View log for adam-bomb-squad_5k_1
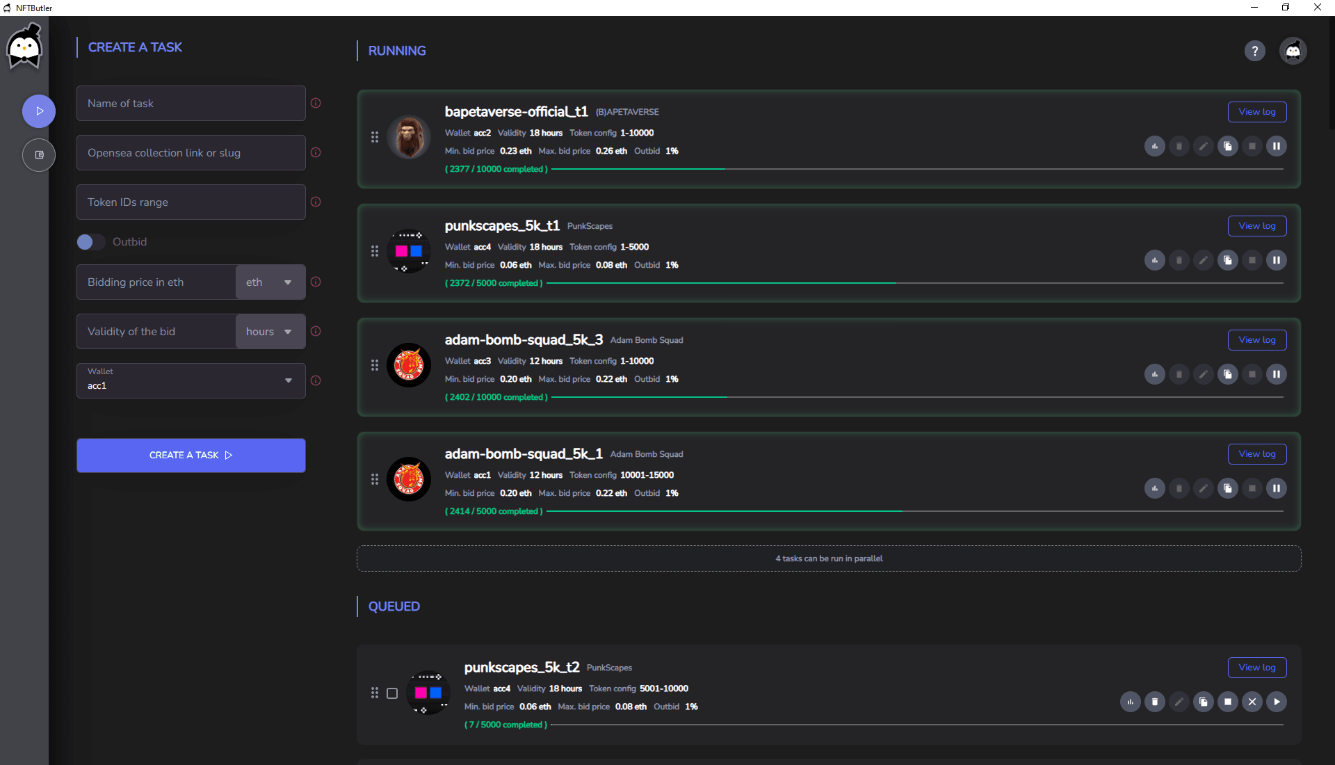This screenshot has width=1335, height=765. coord(1257,454)
